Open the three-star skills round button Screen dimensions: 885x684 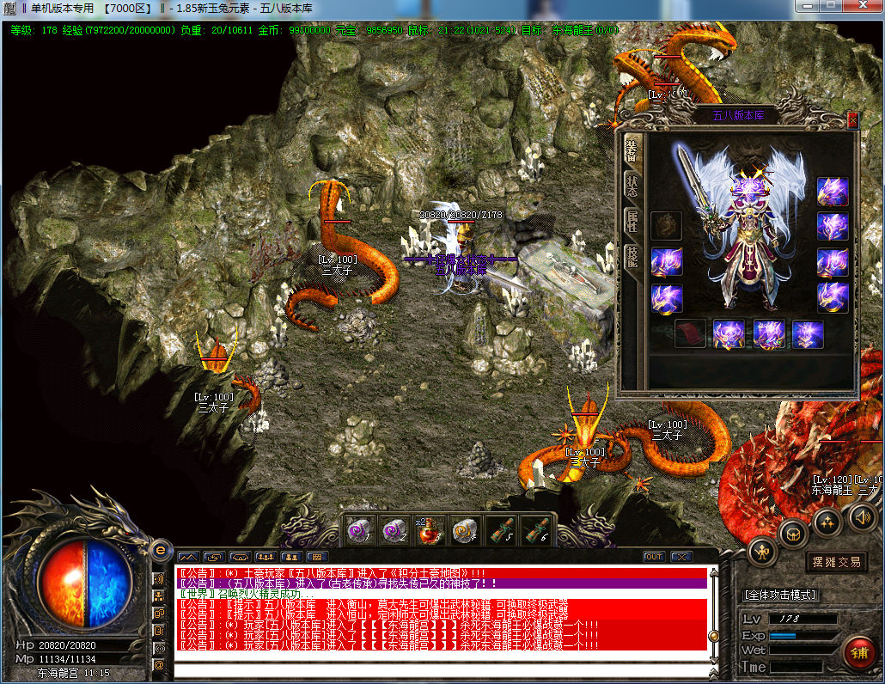[827, 522]
